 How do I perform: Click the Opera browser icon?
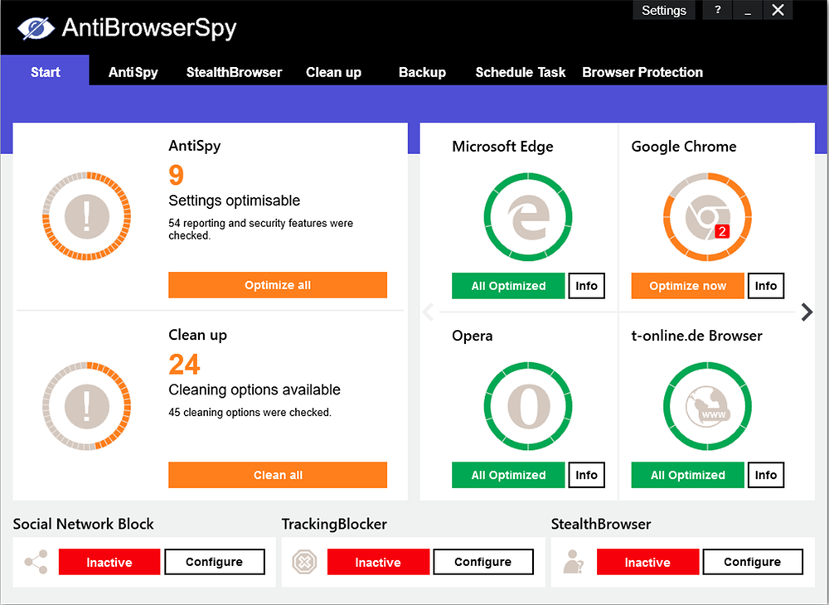[x=527, y=406]
